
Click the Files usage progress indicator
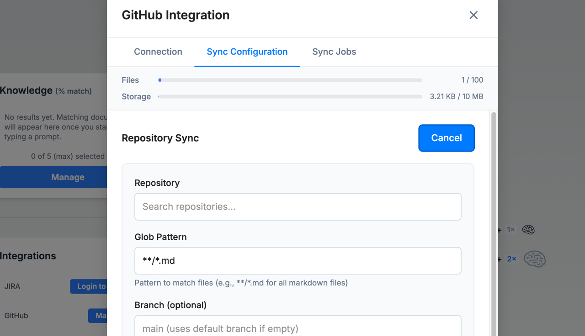(x=290, y=80)
